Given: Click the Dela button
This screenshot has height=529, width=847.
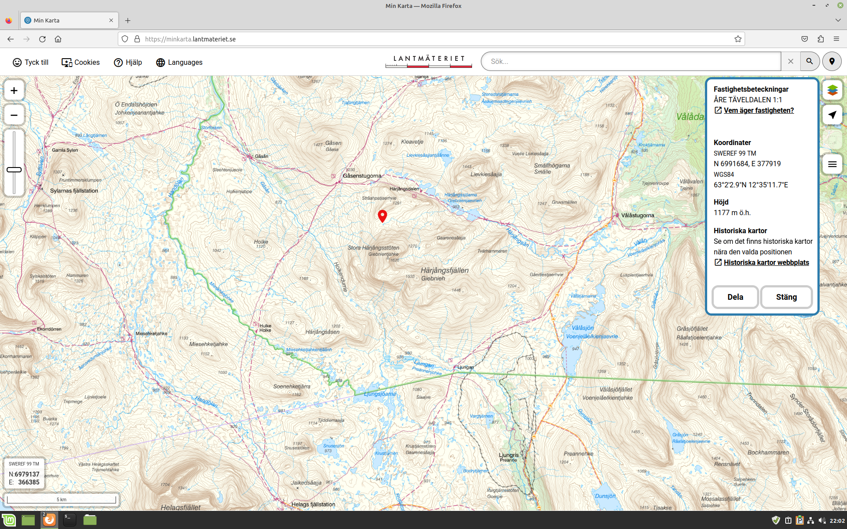Looking at the screenshot, I should tap(735, 297).
